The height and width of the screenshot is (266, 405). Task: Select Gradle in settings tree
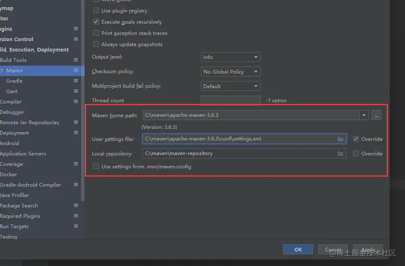click(14, 81)
